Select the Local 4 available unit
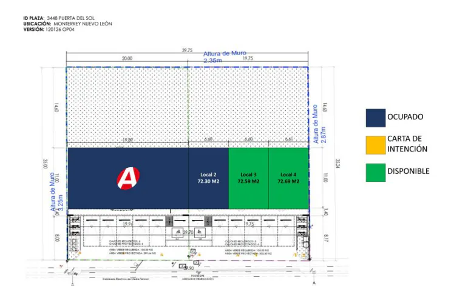 (288, 178)
